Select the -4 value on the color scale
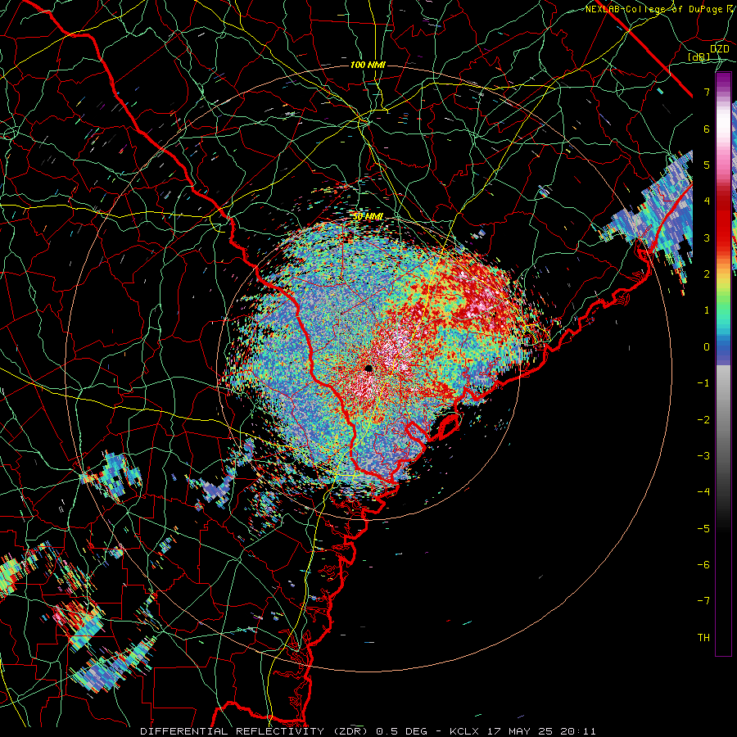The height and width of the screenshot is (737, 737). pos(703,492)
